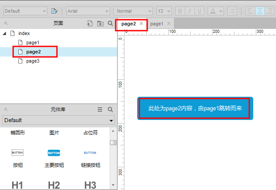Align text center

(x=260, y=11)
